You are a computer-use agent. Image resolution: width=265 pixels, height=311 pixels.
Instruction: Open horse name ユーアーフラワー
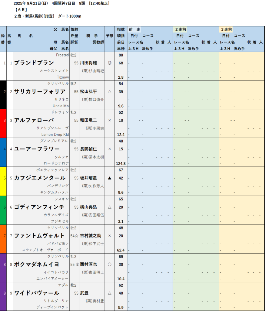click(x=37, y=149)
